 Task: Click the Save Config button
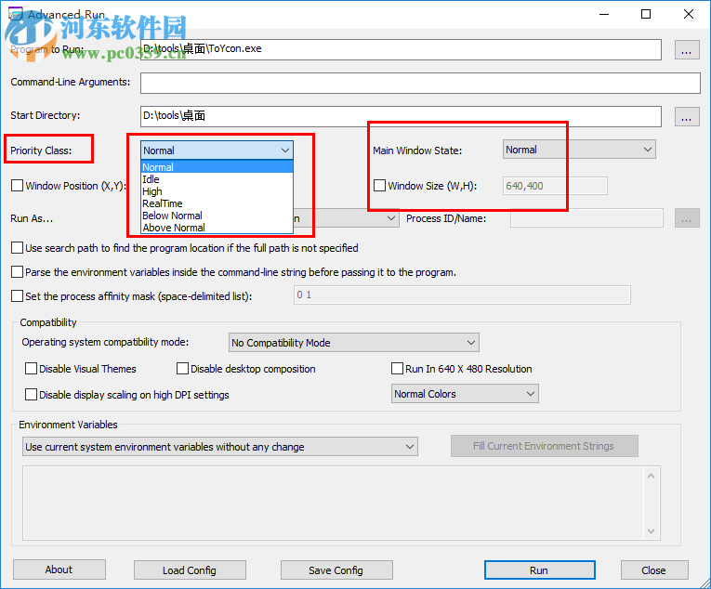[x=336, y=570]
